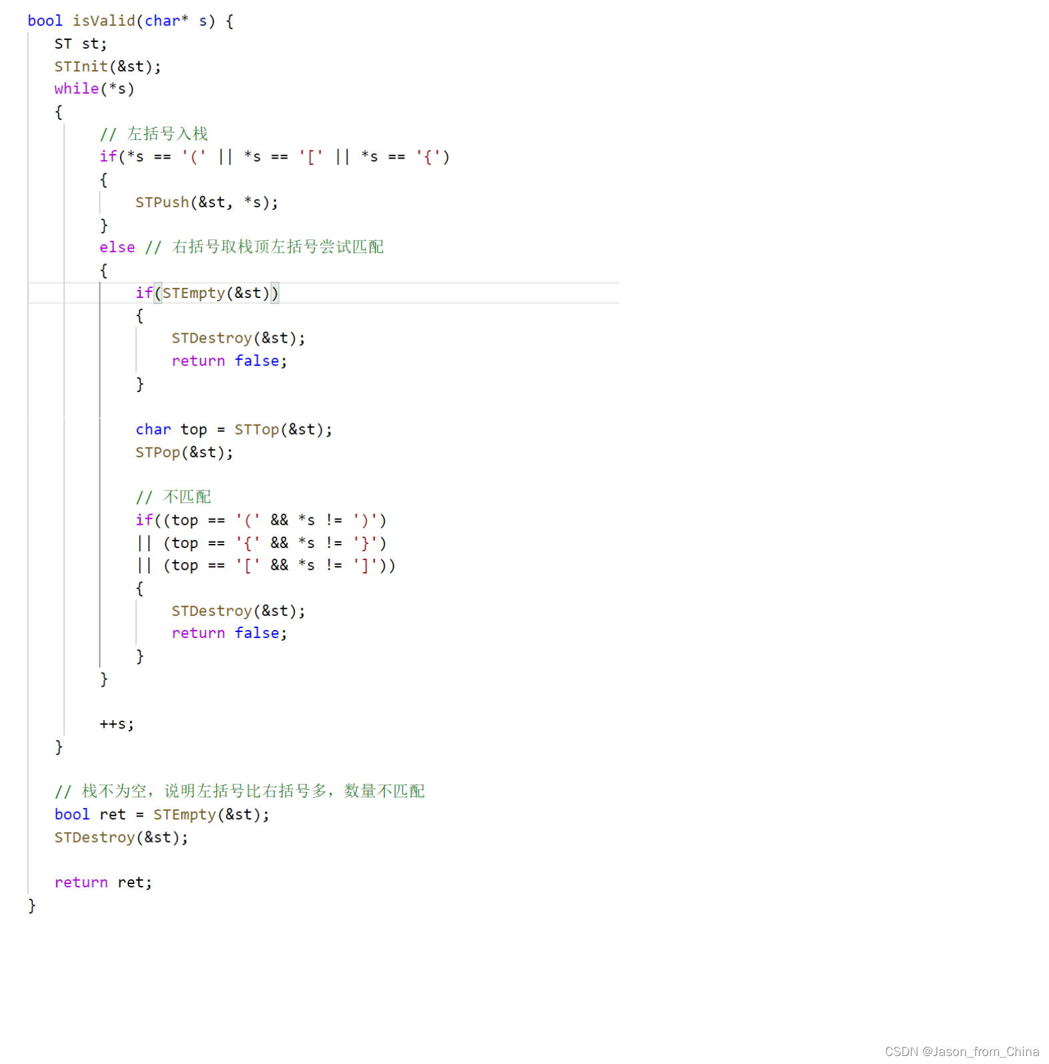Click the comment '栈不为空，说明左括号比右括号多'

coord(205,791)
